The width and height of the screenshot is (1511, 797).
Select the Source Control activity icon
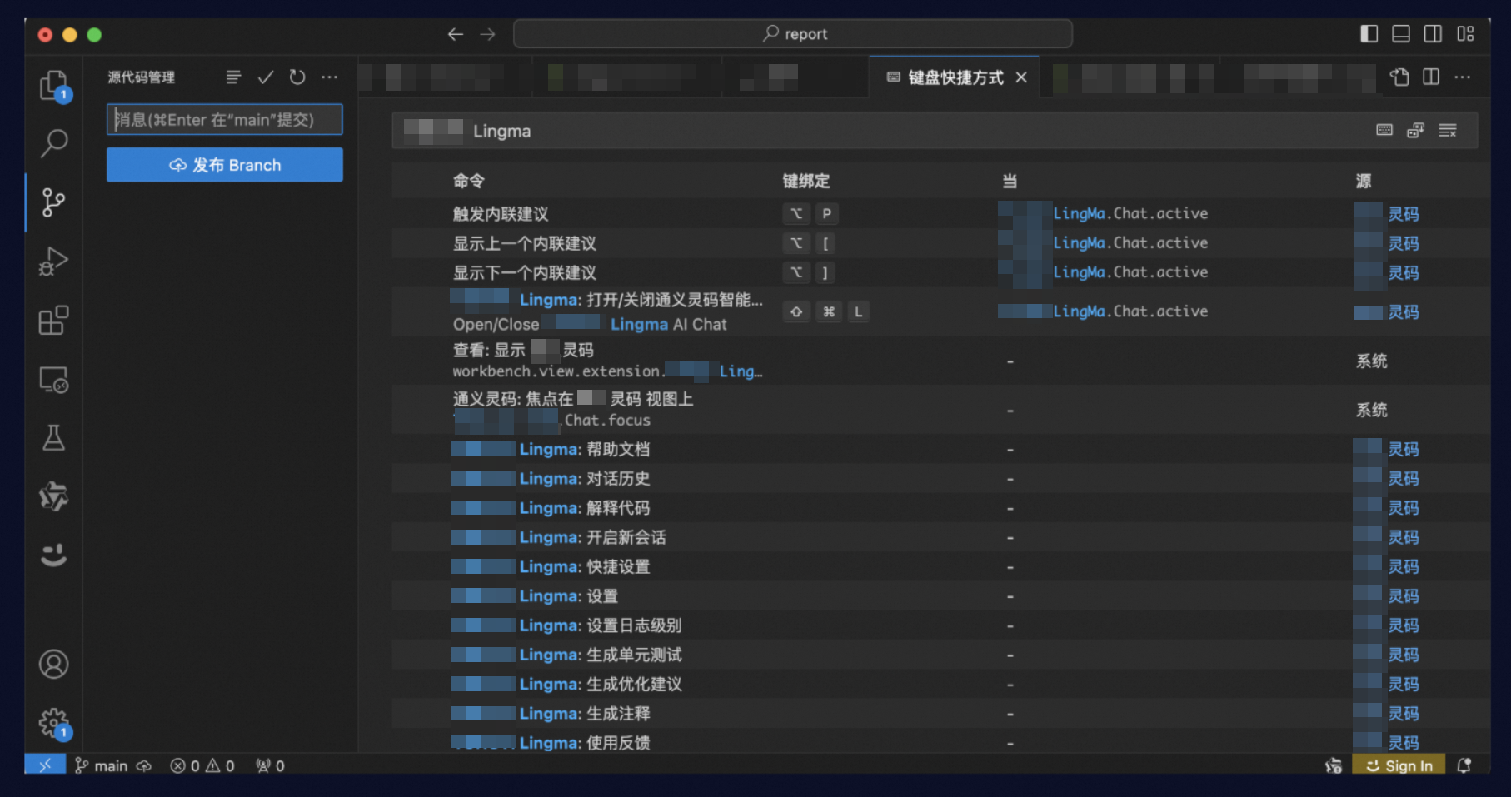coord(54,202)
